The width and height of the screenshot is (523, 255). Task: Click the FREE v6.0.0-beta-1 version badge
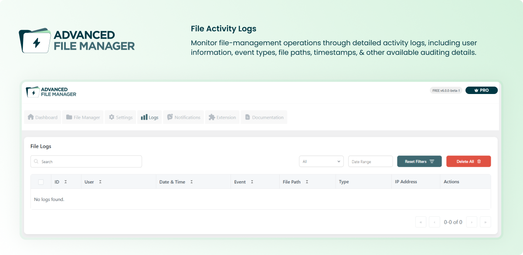pos(446,91)
